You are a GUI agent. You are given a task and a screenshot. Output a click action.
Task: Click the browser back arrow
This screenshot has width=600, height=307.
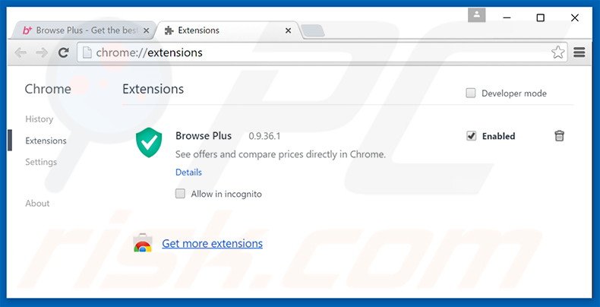tap(21, 52)
